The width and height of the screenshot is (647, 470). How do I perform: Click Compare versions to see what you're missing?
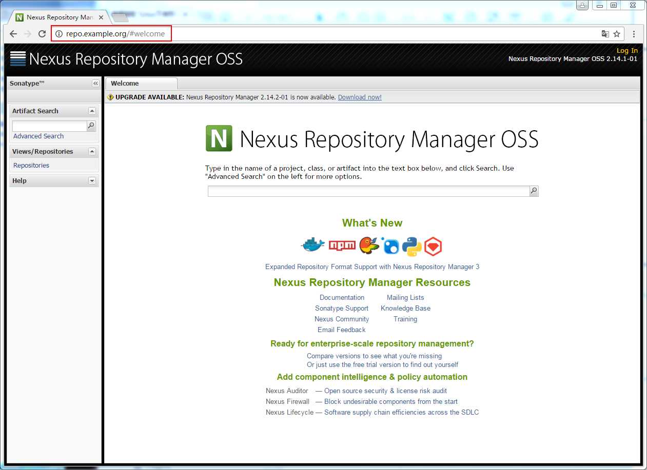click(374, 356)
